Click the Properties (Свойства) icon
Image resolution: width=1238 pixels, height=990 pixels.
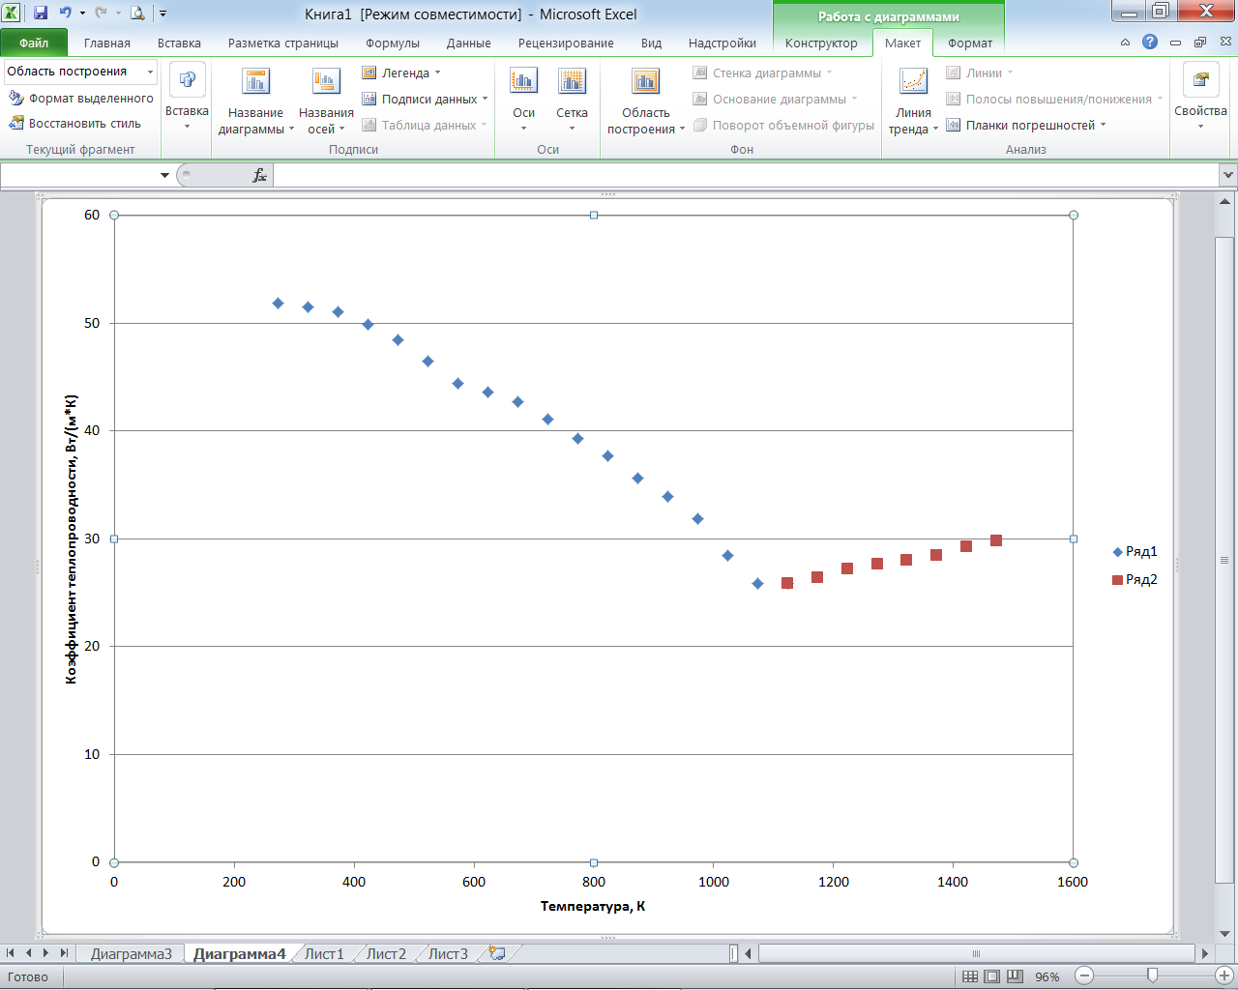pos(1200,81)
